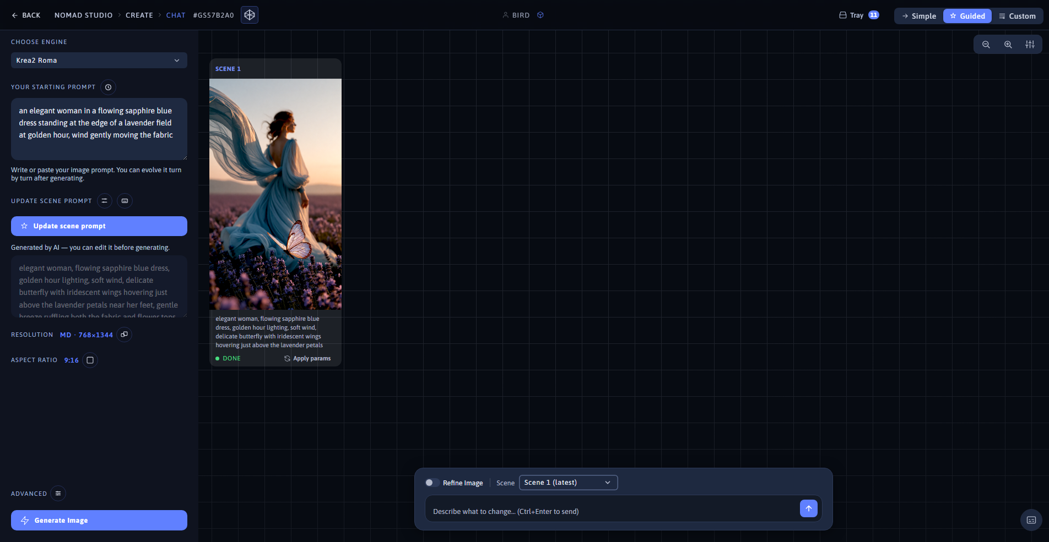The height and width of the screenshot is (542, 1049).
Task: Click the #GS57B2A0 session ID
Action: tap(214, 15)
